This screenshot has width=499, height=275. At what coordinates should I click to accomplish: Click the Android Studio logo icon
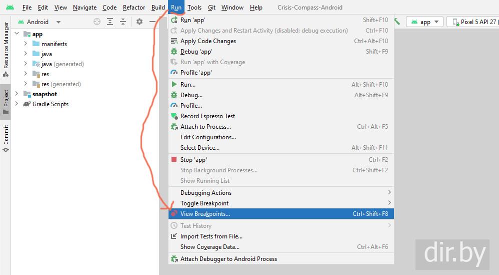[x=10, y=7]
